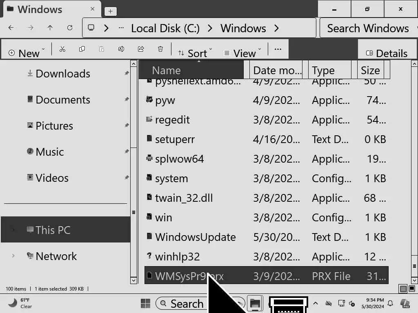This screenshot has width=418, height=313.
Task: Go forward with the right arrow
Action: tap(31, 28)
